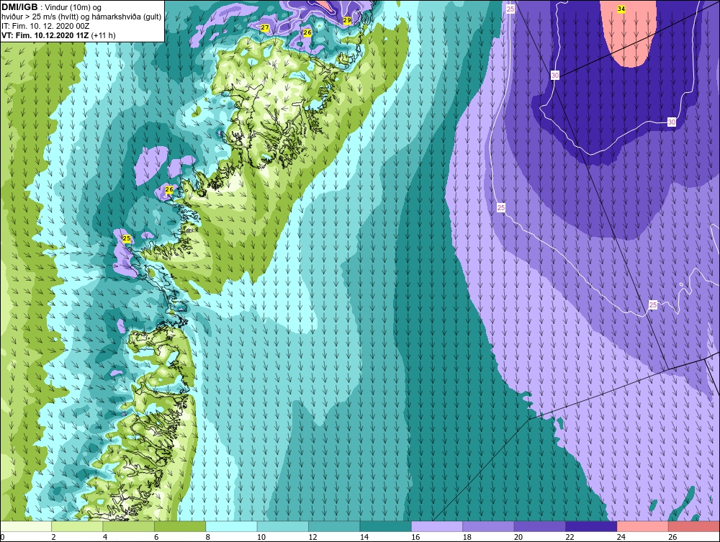Click the '6' value on the color scale
The height and width of the screenshot is (542, 720).
156,537
